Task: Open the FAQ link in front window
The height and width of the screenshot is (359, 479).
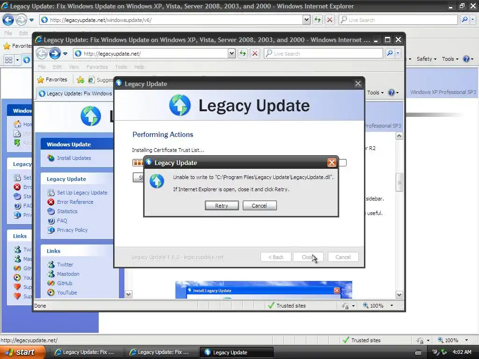Action: 62,221
